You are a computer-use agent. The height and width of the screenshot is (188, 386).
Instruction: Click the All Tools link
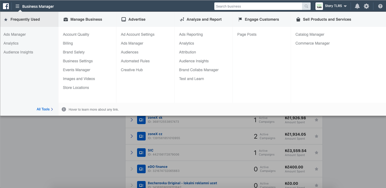click(x=45, y=109)
